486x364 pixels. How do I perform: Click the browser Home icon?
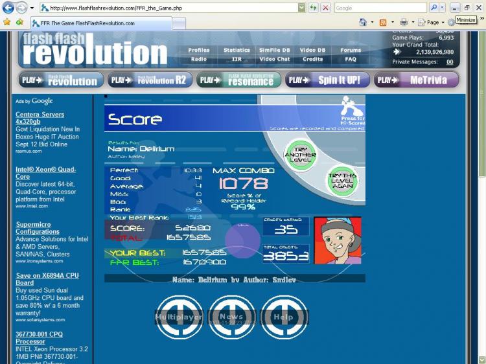click(363, 22)
